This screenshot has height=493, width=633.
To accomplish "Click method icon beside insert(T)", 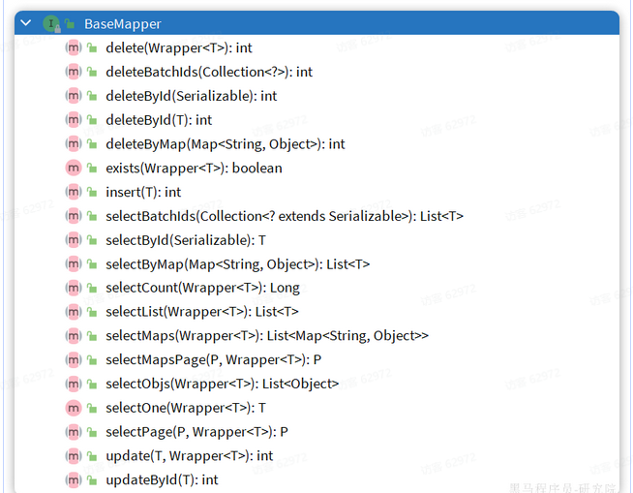I will click(x=74, y=192).
